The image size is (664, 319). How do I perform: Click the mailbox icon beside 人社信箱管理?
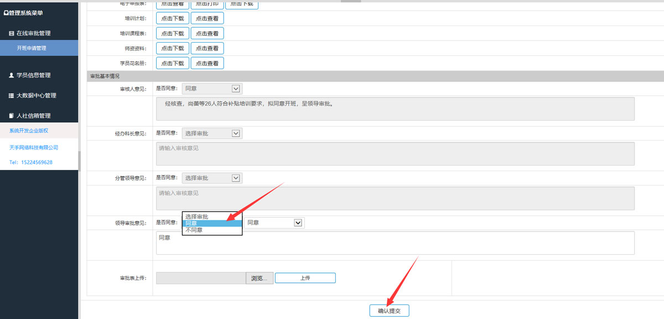coord(11,116)
